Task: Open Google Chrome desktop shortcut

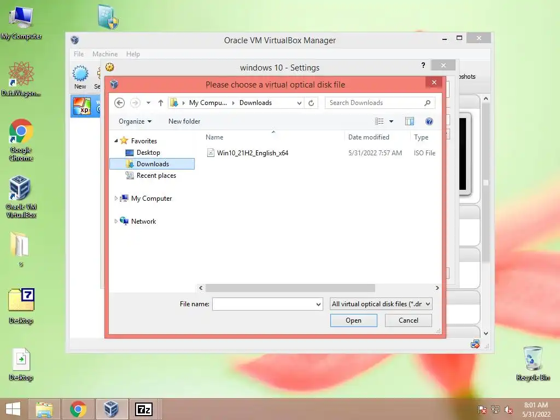Action: (x=21, y=140)
